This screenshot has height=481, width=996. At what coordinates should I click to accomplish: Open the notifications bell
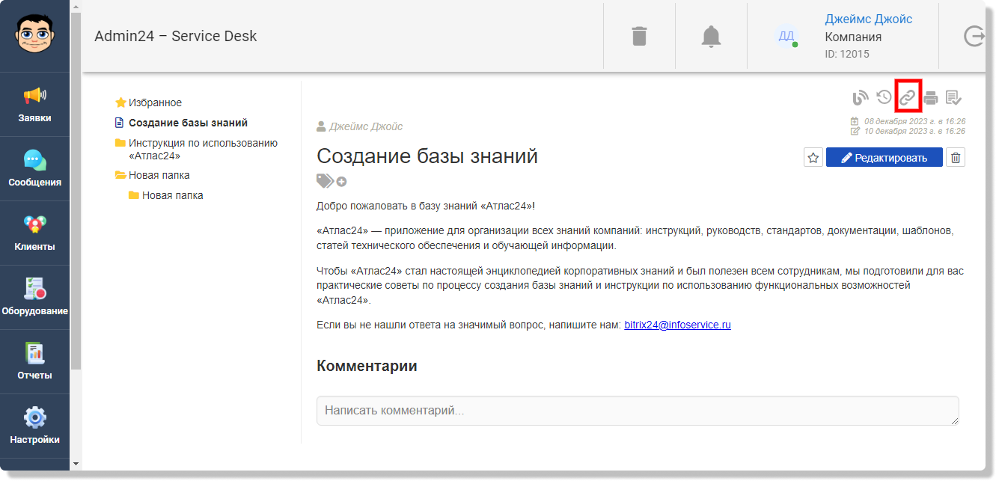click(711, 36)
